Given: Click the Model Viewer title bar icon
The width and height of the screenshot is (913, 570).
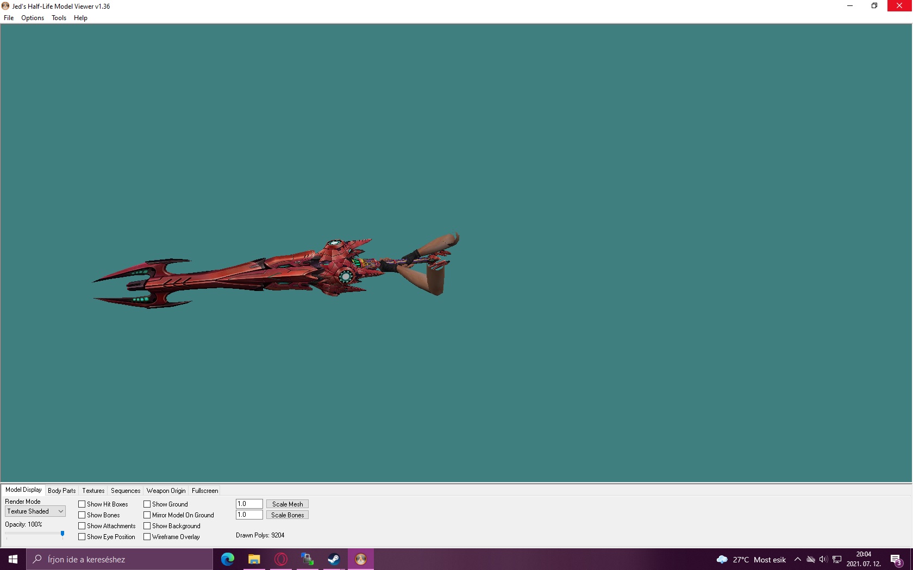Looking at the screenshot, I should coord(5,6).
